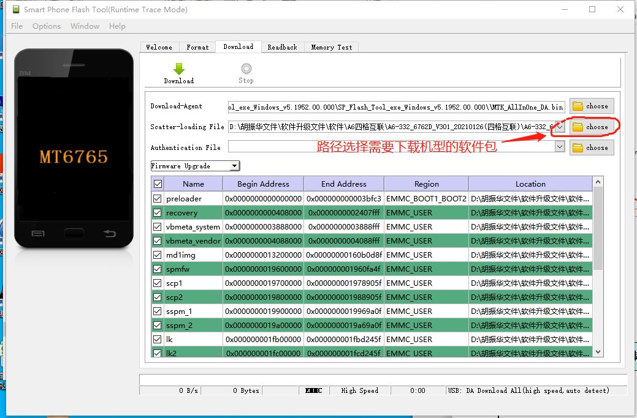Image resolution: width=637 pixels, height=418 pixels.
Task: Click the Begin Address column header
Action: [x=262, y=184]
